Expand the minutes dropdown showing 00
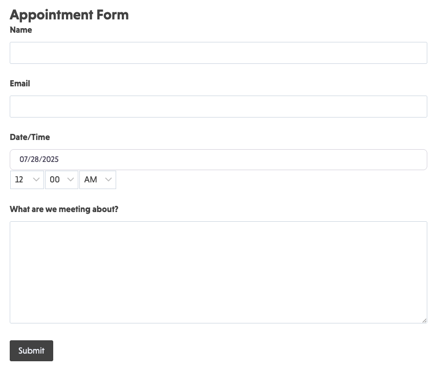Image resolution: width=436 pixels, height=373 pixels. pyautogui.click(x=61, y=180)
